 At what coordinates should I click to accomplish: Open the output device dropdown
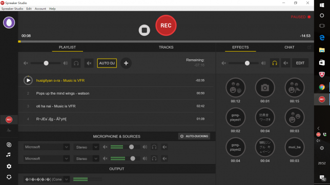point(46,179)
